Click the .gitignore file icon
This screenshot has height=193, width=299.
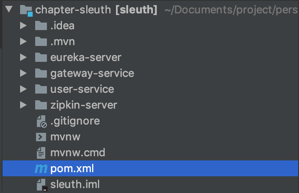(41, 121)
